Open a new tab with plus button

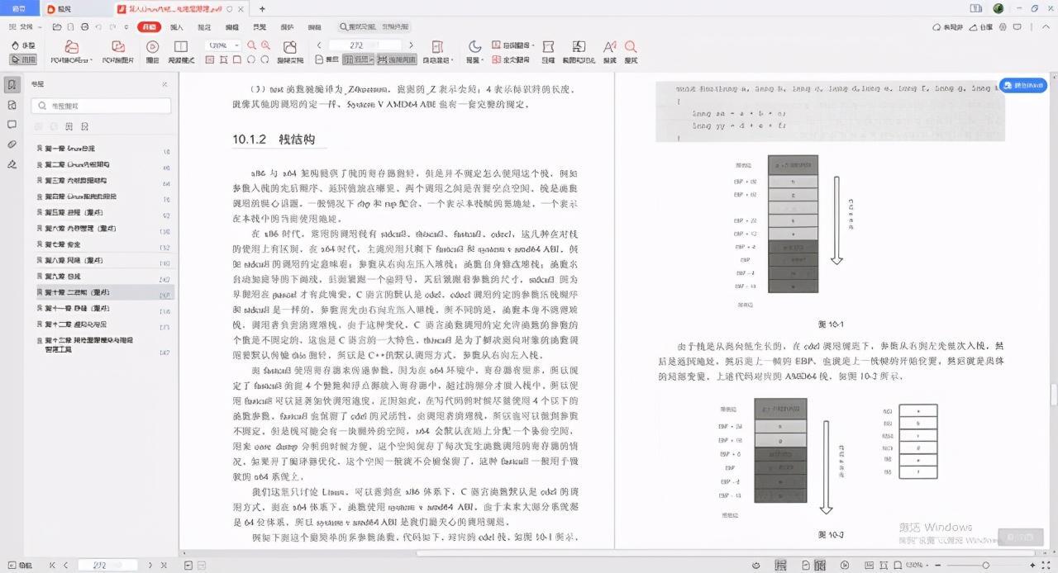tap(262, 9)
